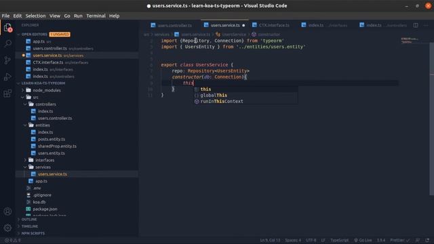The height and width of the screenshot is (244, 434).
Task: Open the notifications bell in status bar
Action: 427,240
